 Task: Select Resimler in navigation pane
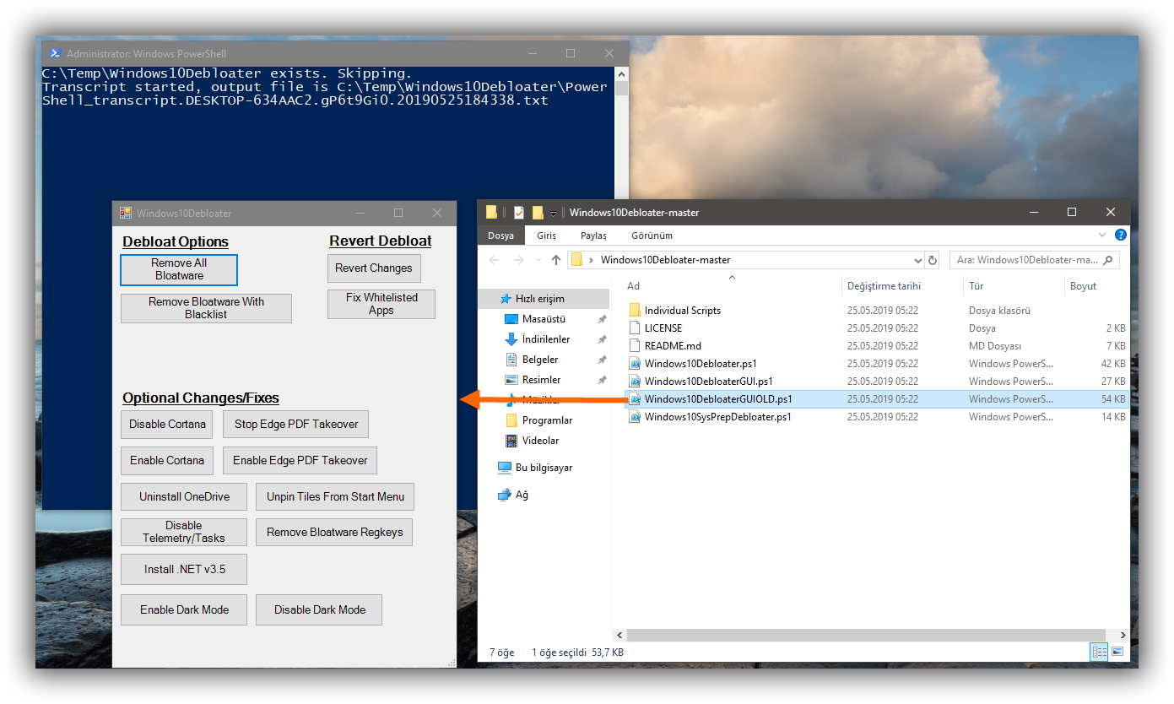(544, 380)
